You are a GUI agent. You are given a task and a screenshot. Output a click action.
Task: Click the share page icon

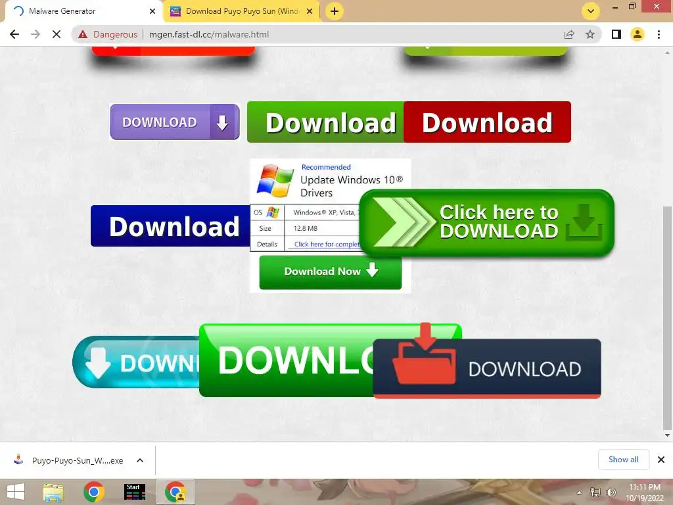569,34
